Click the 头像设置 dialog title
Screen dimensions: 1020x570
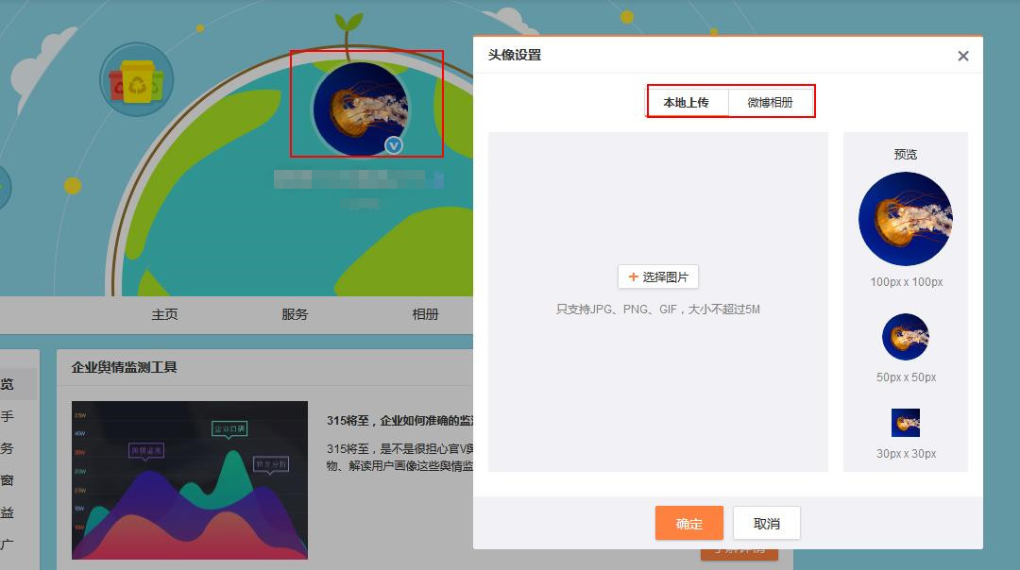point(515,56)
